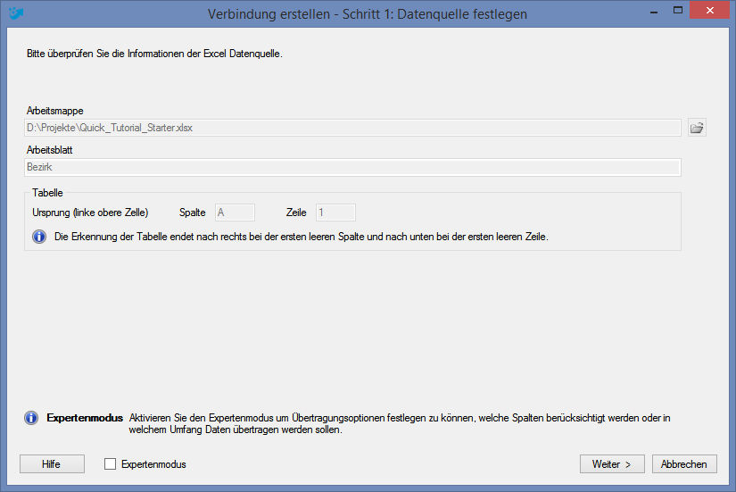Image resolution: width=736 pixels, height=492 pixels.
Task: Click the Arbeitsmappe label
Action: point(55,111)
